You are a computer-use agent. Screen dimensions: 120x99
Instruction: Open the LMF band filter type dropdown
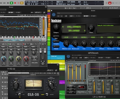pos(4,47)
